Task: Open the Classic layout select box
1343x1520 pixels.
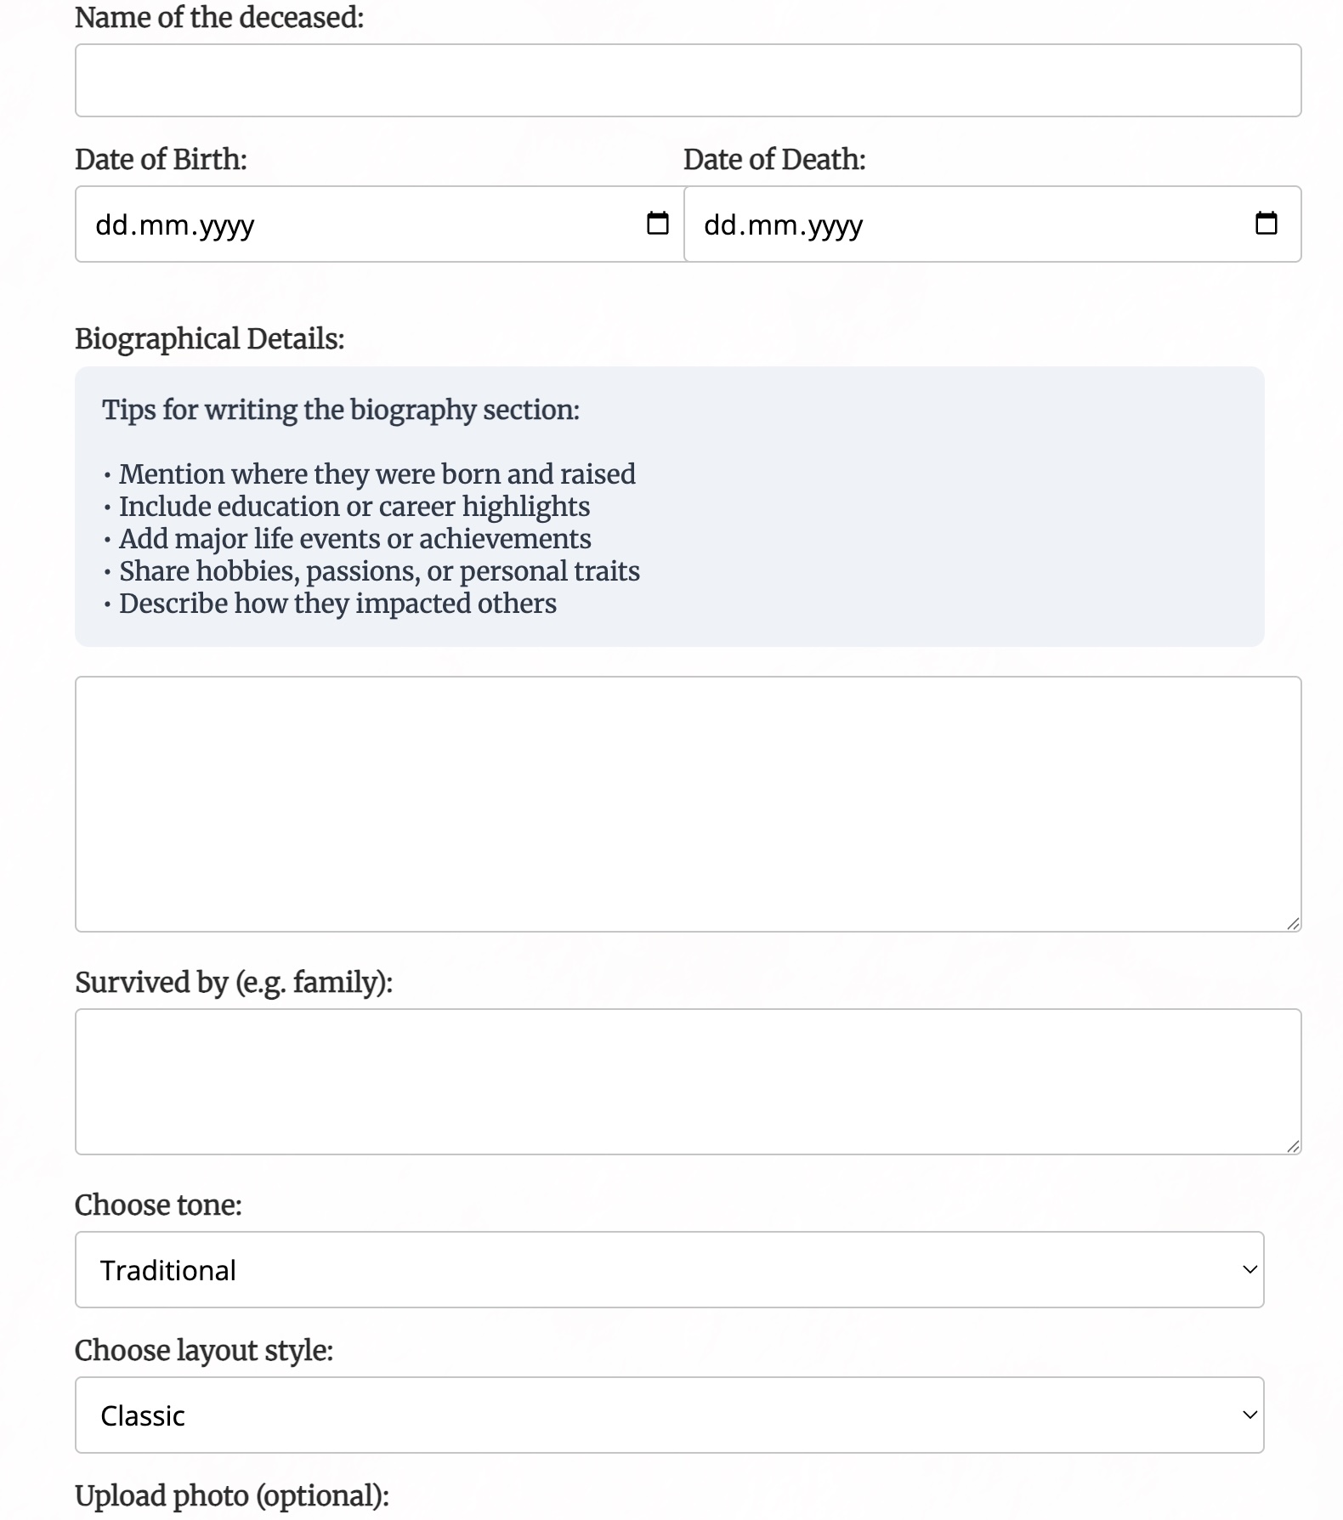Action: (x=670, y=1415)
